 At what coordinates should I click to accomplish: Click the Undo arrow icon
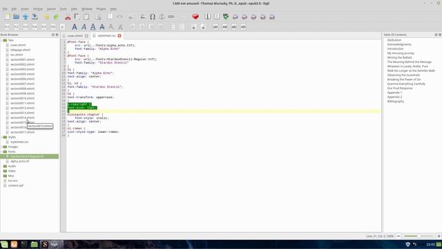tap(47, 17)
